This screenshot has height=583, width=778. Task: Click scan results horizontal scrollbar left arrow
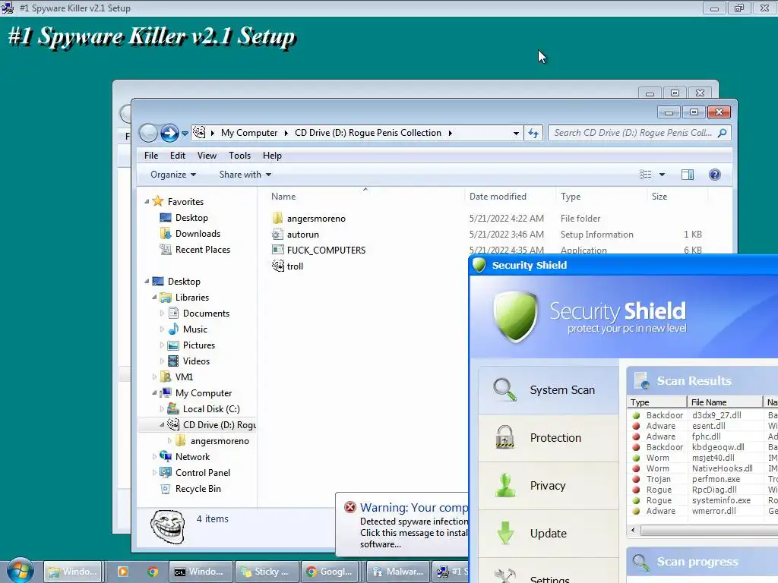(633, 530)
